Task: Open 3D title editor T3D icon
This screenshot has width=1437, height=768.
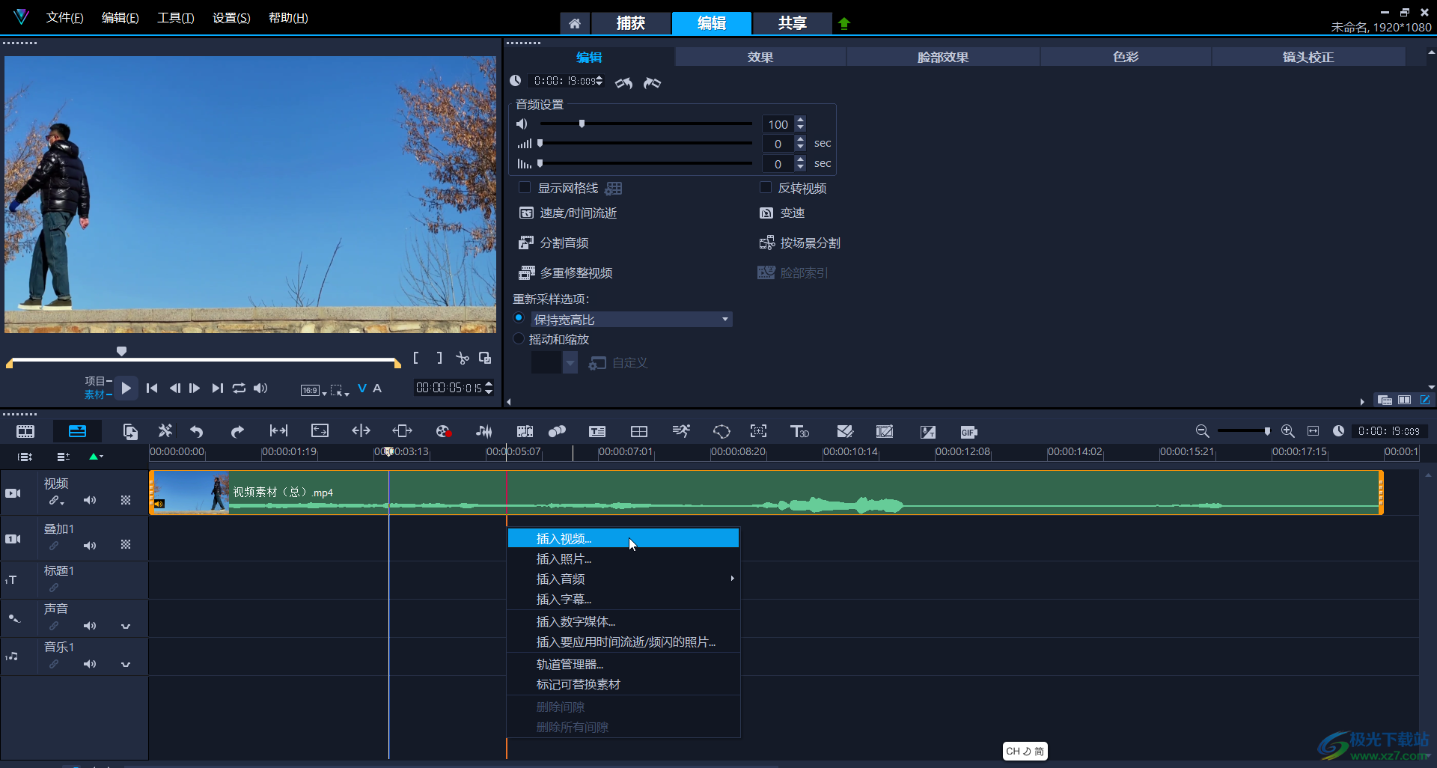Action: click(x=799, y=431)
